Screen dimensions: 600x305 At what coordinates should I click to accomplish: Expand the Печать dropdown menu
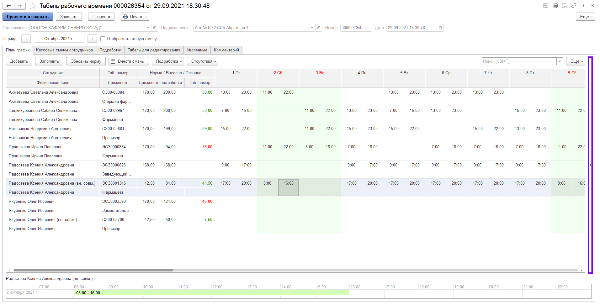point(135,17)
